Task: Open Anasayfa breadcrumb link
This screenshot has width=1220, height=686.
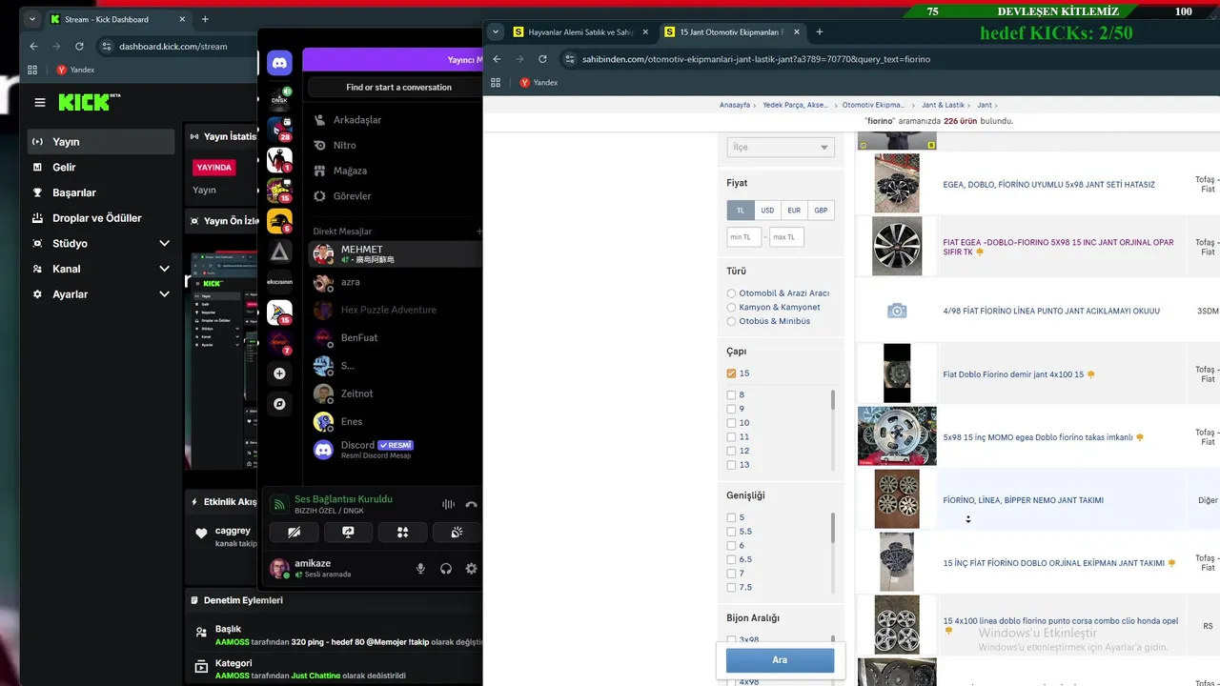Action: tap(735, 105)
